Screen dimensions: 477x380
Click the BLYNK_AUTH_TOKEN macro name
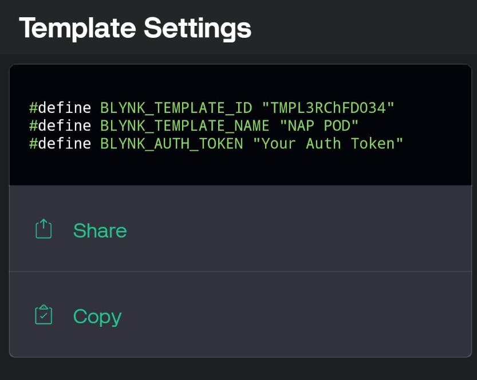(x=172, y=144)
